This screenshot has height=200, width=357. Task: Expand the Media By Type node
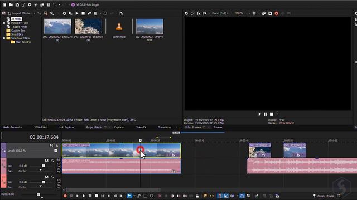point(4,23)
